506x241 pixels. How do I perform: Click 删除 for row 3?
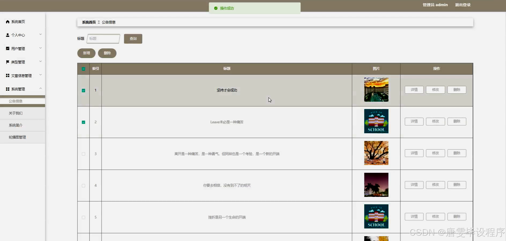tap(457, 153)
